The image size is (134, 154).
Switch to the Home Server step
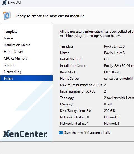click(13, 52)
